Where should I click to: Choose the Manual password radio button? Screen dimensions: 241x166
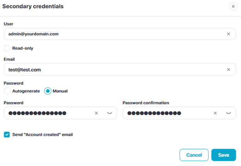pyautogui.click(x=48, y=91)
